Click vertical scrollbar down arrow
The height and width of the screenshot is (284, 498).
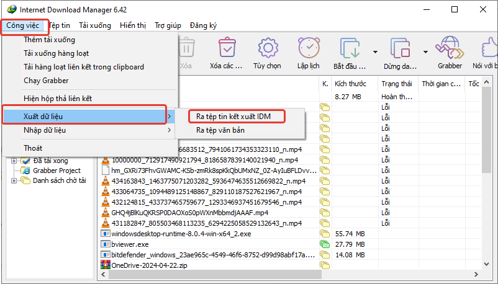pyautogui.click(x=486, y=264)
